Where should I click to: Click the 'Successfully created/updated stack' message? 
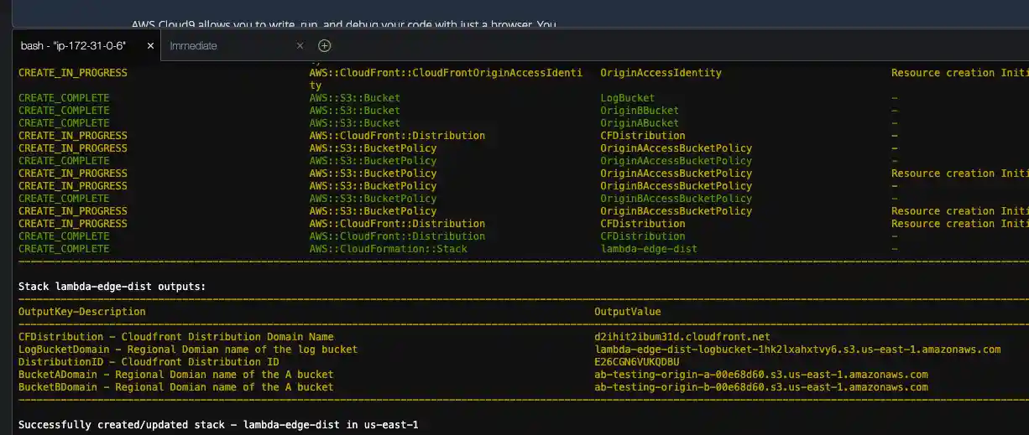click(218, 425)
